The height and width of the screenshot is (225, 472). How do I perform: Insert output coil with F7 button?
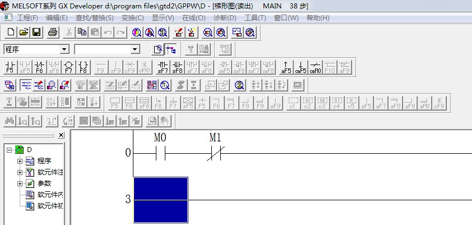coord(68,67)
